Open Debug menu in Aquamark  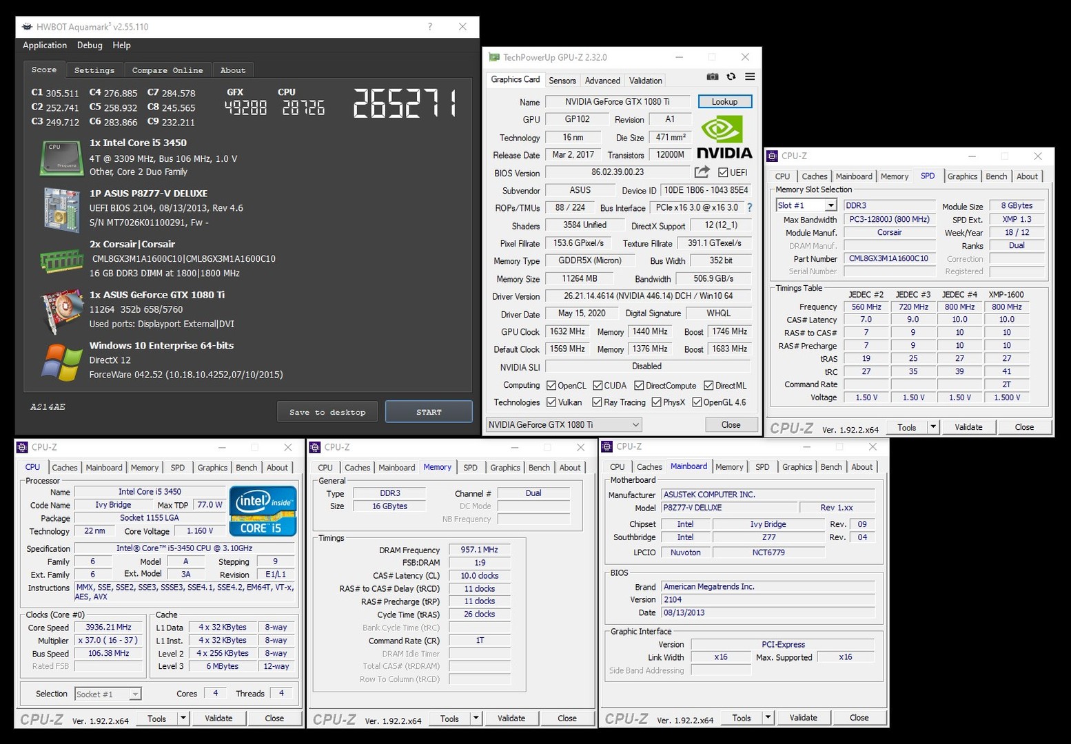tap(90, 45)
